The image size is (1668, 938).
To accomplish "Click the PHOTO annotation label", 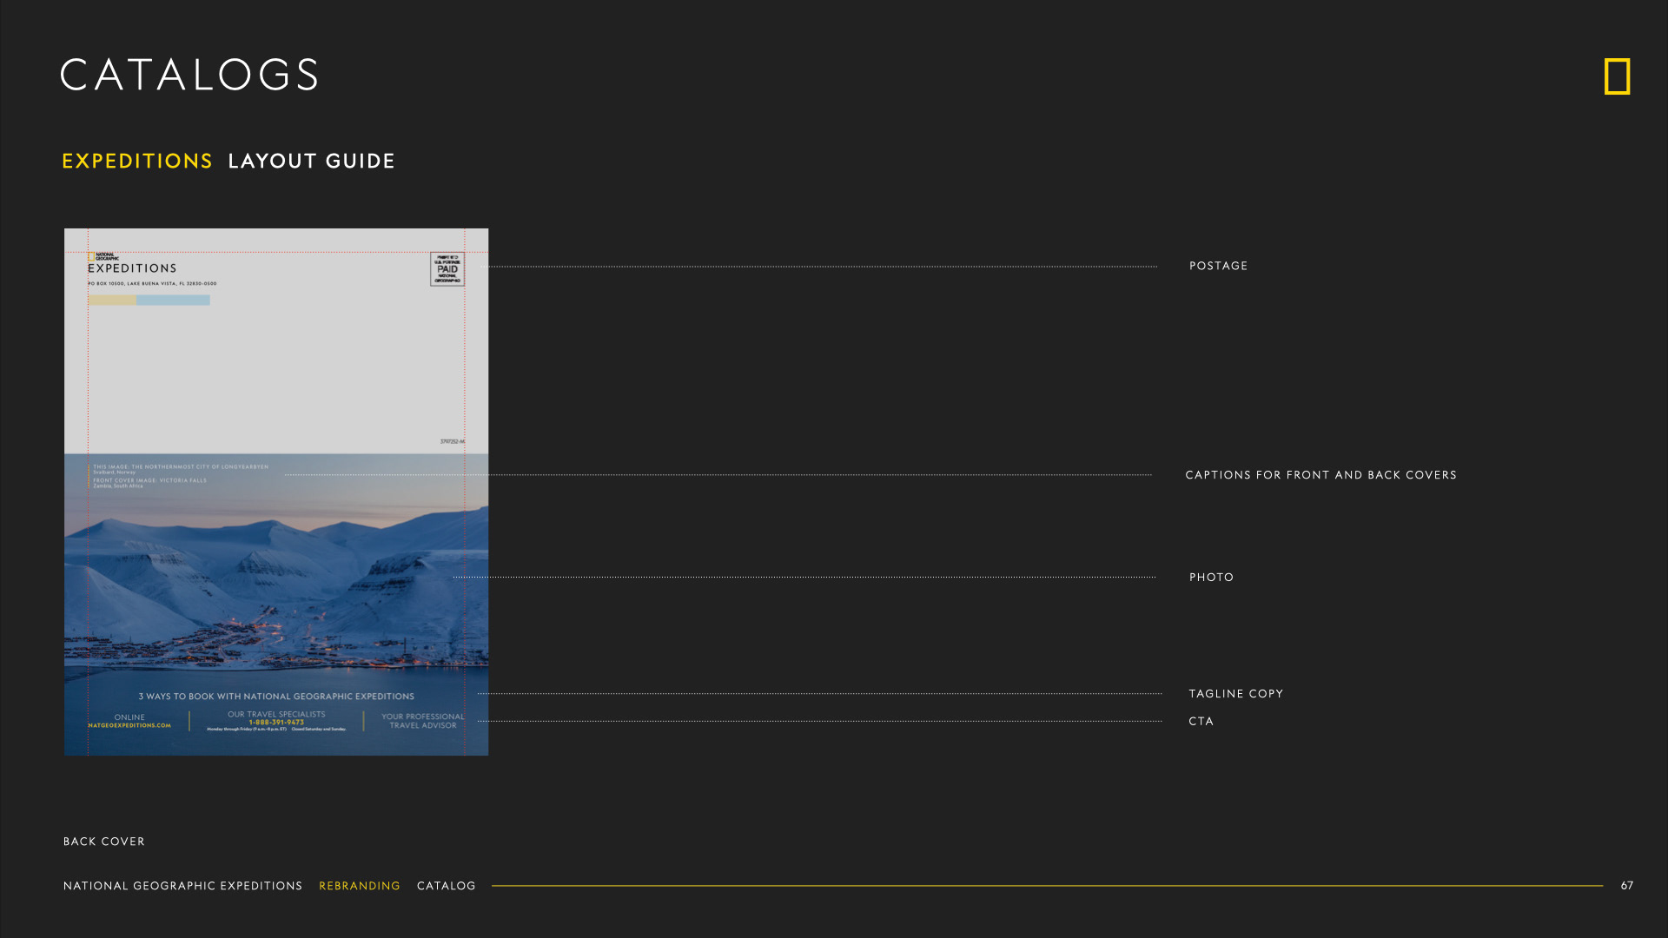I will tap(1211, 578).
